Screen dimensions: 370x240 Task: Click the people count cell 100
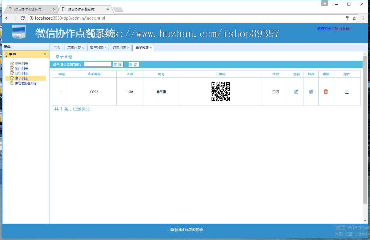coord(130,92)
